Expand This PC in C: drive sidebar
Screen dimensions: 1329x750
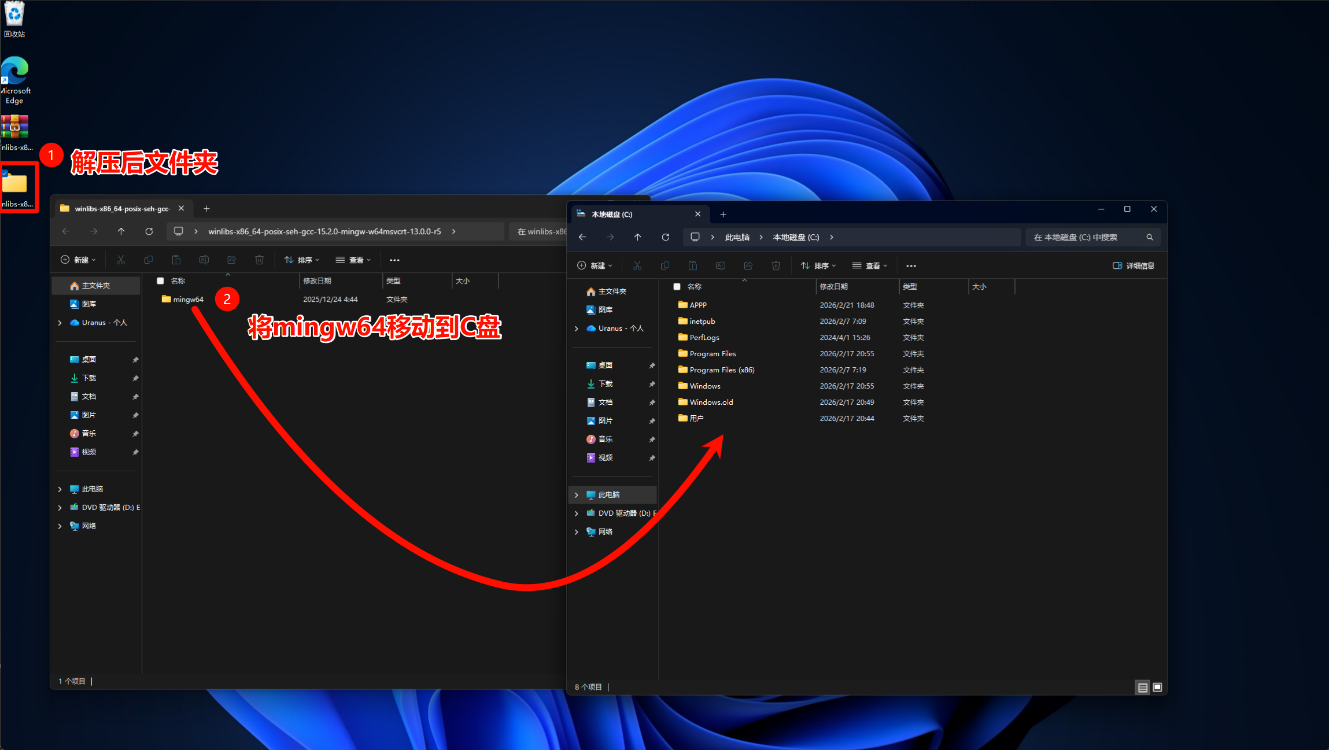coord(576,494)
